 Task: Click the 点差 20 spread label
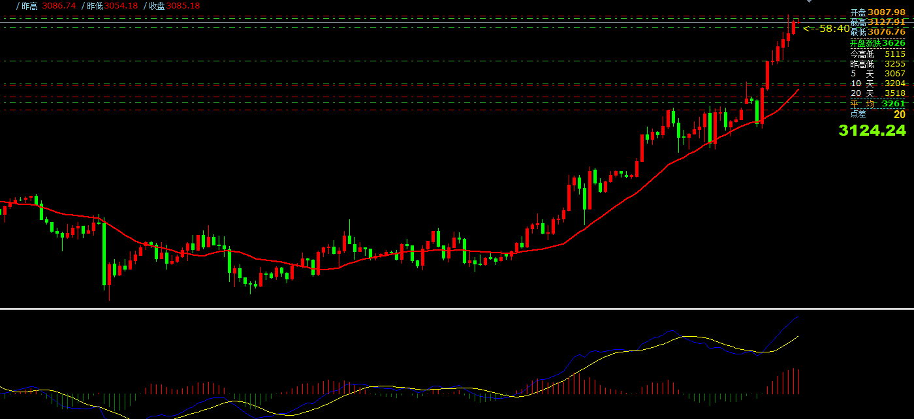[877, 114]
